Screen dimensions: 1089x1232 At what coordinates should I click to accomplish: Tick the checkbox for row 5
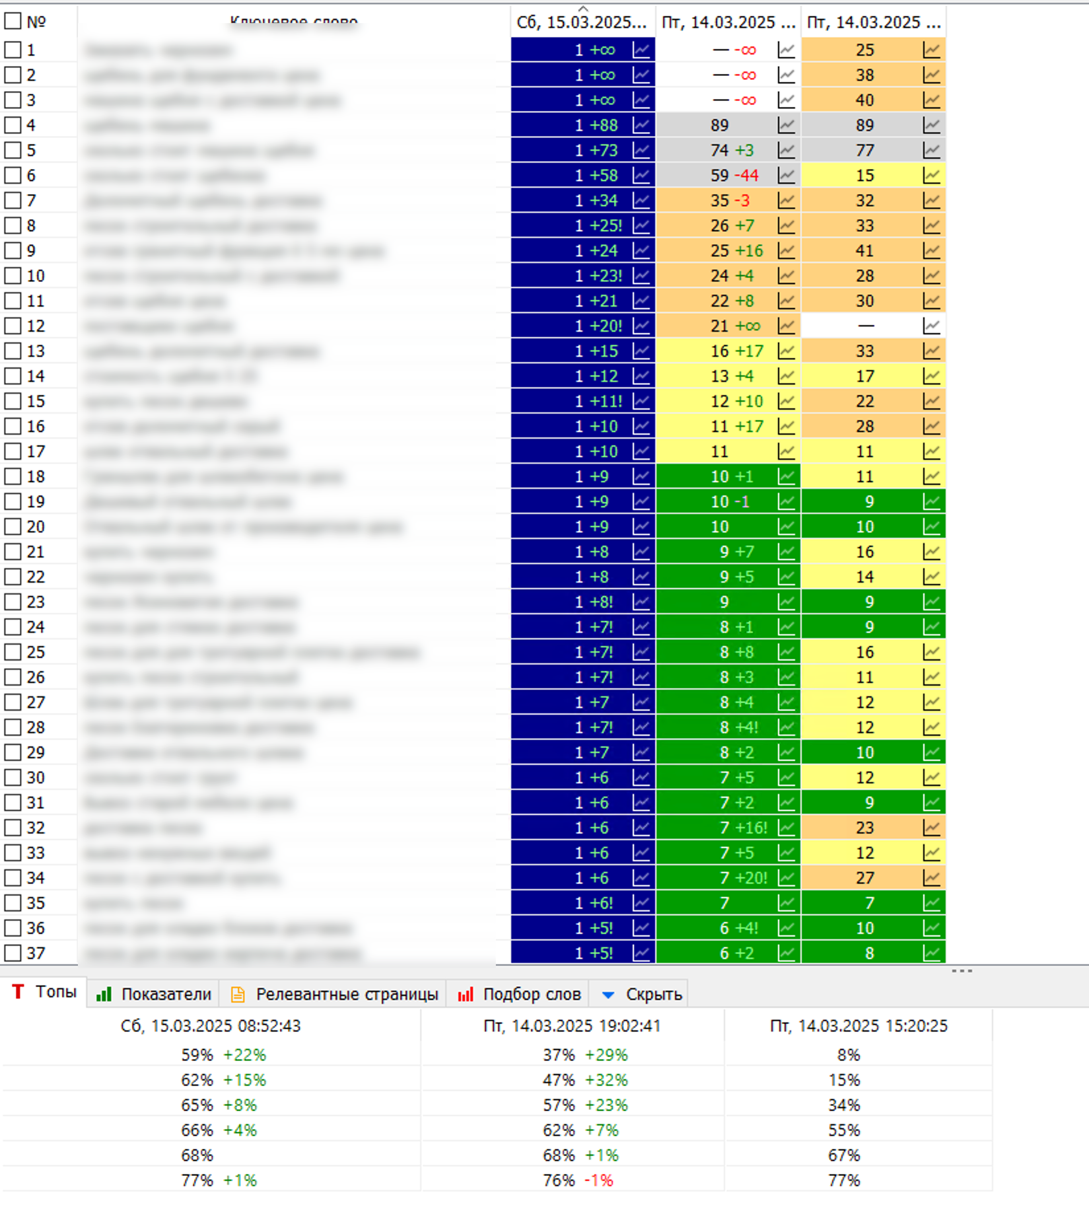(13, 151)
